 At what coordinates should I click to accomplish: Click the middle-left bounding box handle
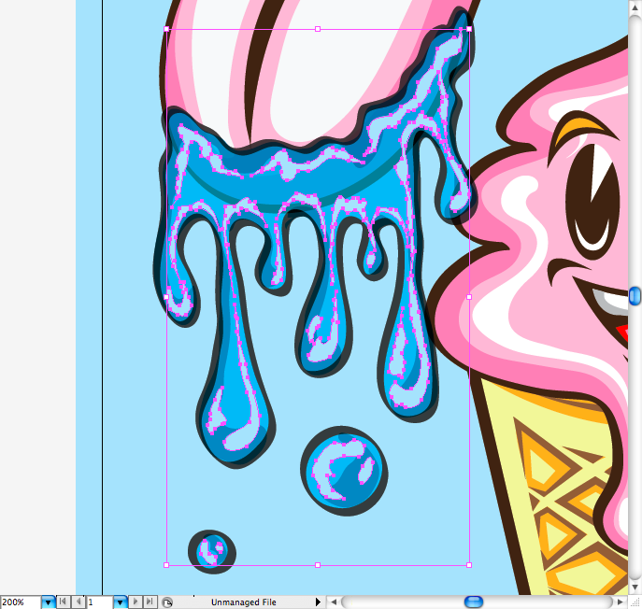(x=167, y=297)
